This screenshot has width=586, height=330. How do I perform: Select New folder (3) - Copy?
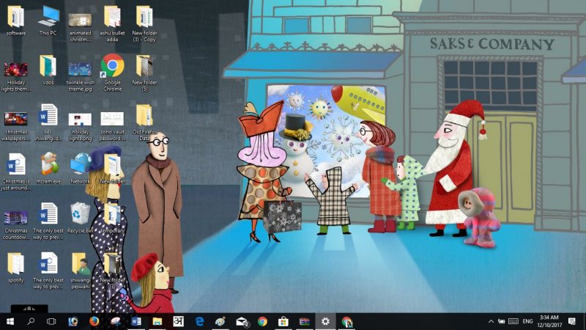tap(144, 24)
